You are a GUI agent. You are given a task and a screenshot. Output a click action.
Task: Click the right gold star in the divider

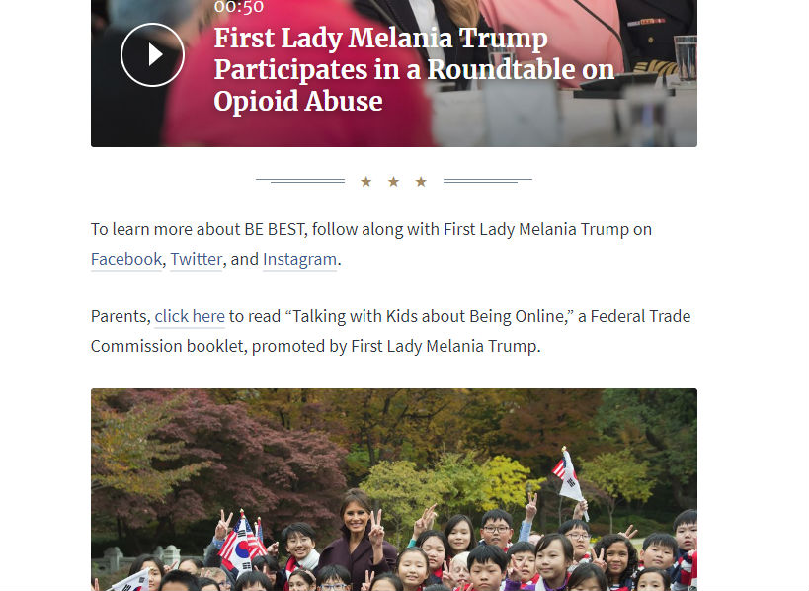click(421, 182)
